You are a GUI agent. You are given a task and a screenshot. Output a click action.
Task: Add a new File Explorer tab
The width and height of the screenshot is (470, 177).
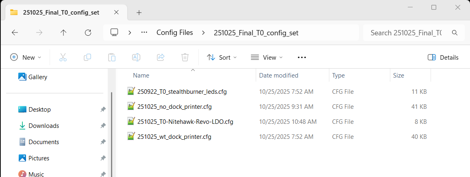(139, 12)
